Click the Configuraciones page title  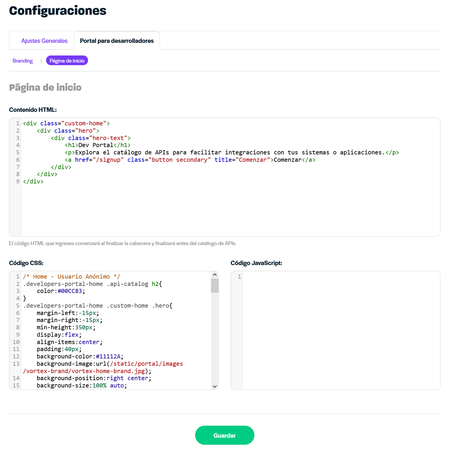click(58, 11)
